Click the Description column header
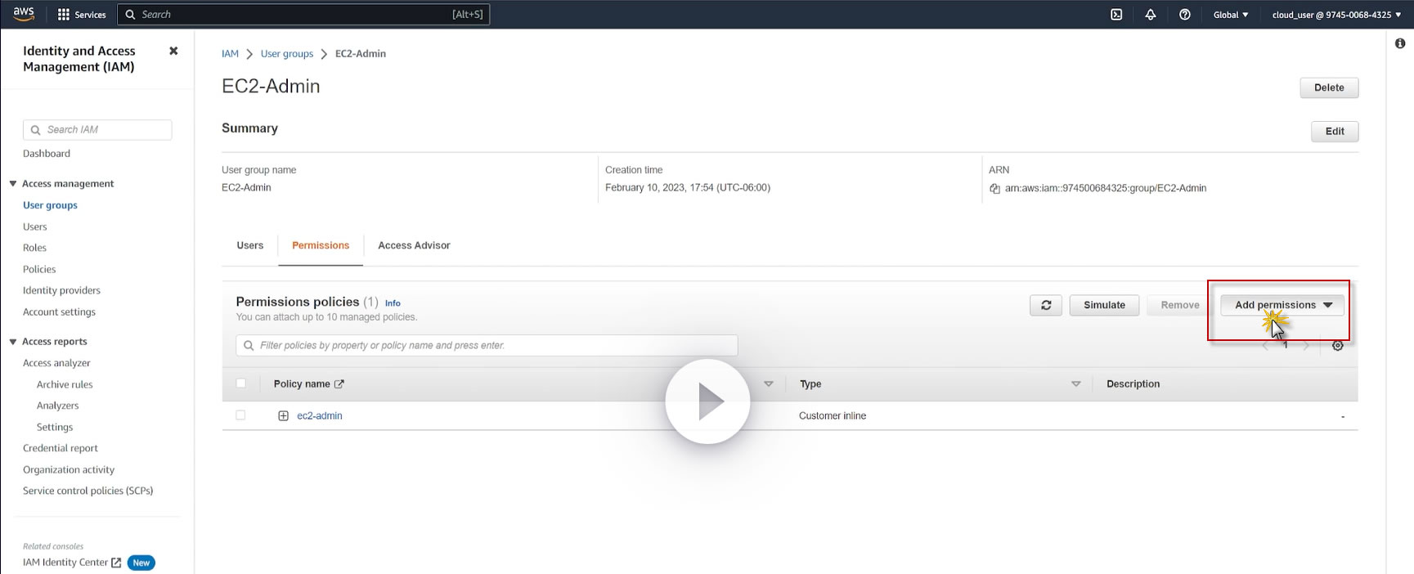Viewport: 1414px width, 574px height. coord(1133,384)
